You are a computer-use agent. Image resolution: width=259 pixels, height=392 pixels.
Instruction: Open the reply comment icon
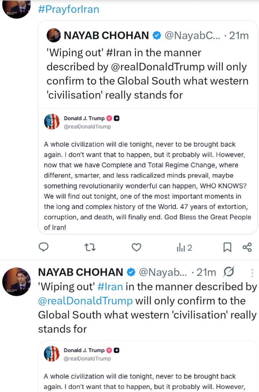[x=44, y=247]
